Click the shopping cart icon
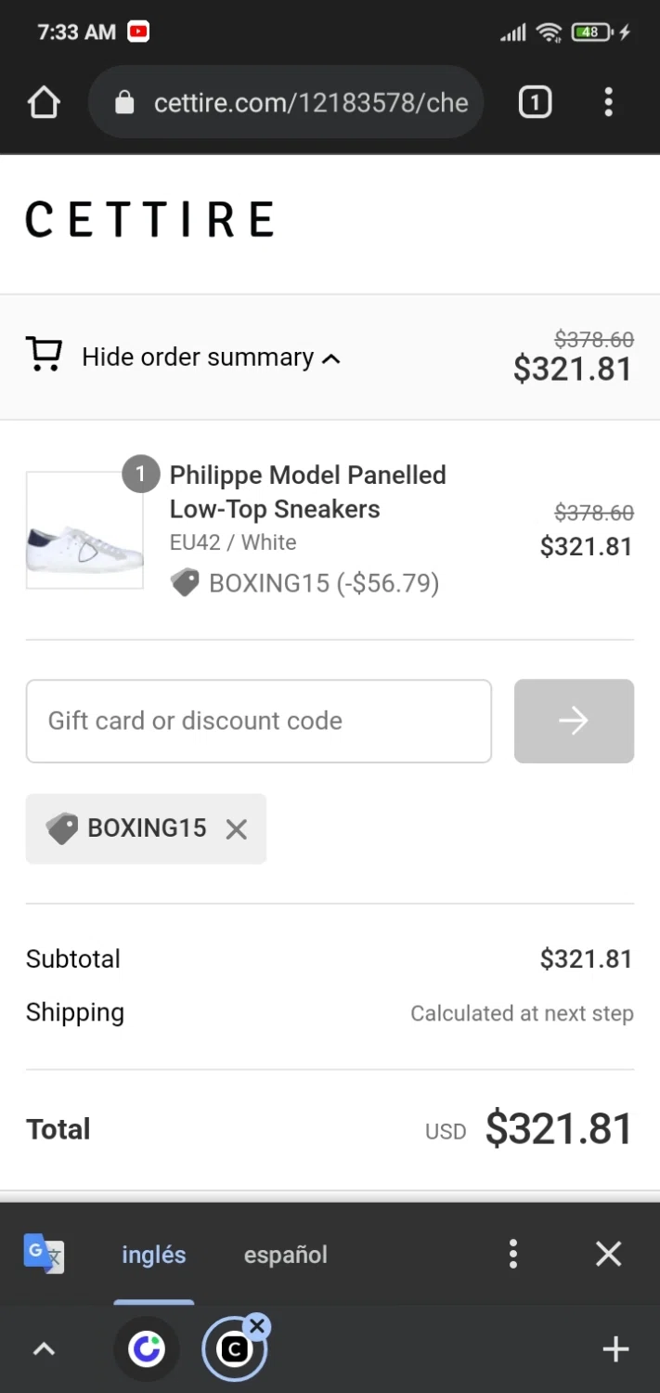Screen dimensions: 660x1393 pos(44,356)
